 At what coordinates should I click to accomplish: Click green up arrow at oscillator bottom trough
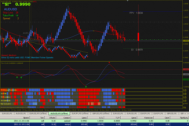pyautogui.click(x=86, y=87)
